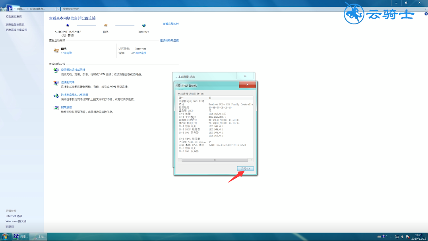Click the 网络... taskbar button
Image resolution: width=428 pixels, height=241 pixels.
point(21,237)
